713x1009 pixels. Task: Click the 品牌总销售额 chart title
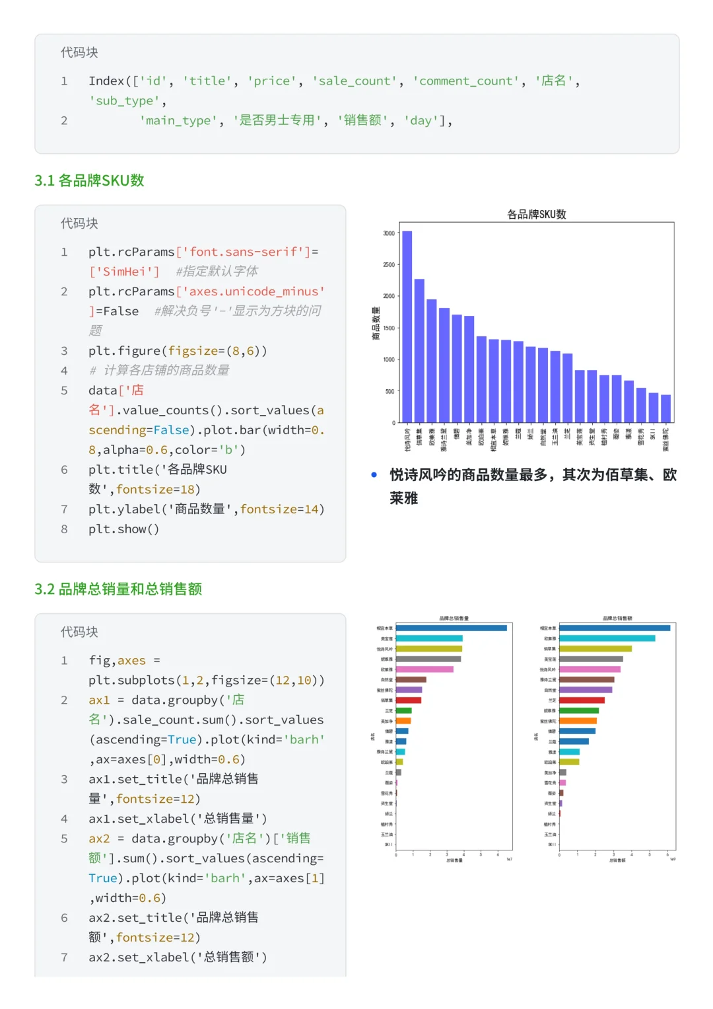[x=617, y=618]
